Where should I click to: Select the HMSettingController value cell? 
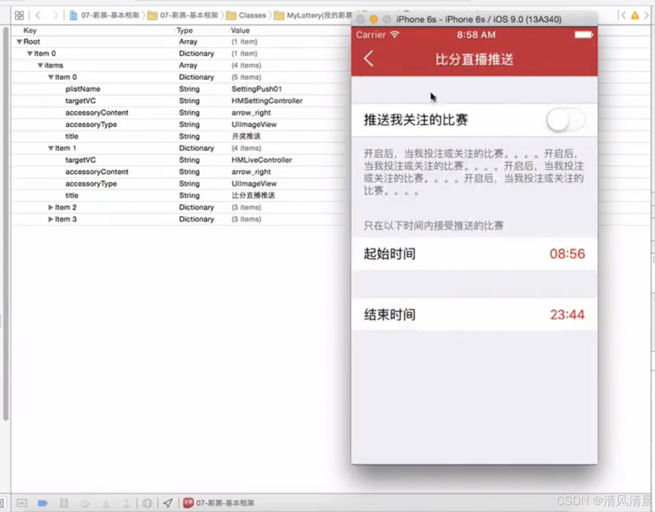(x=267, y=101)
